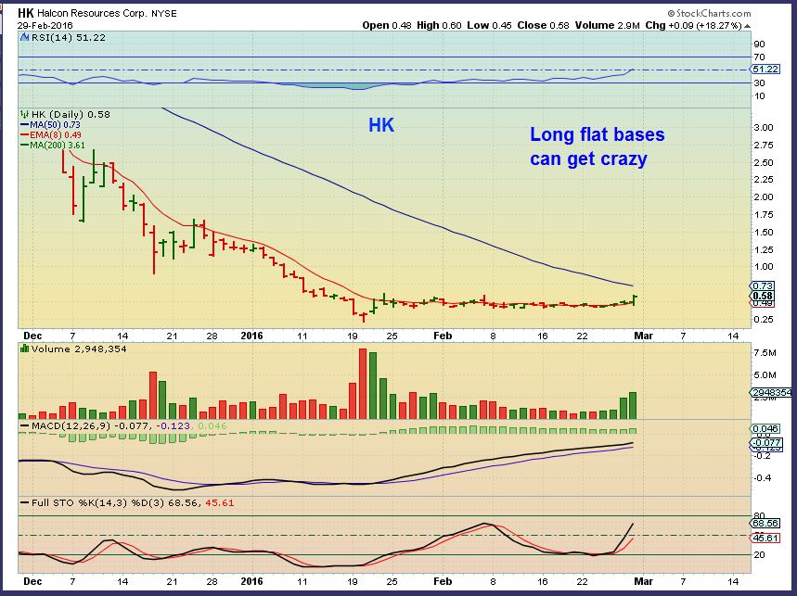Viewport: 797px width, 596px height.
Task: Click the -0.4 MACD axis label
Action: [763, 477]
